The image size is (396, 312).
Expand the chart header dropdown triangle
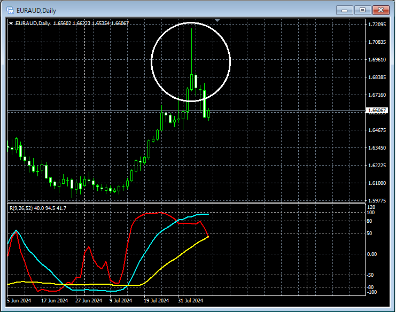[11, 24]
